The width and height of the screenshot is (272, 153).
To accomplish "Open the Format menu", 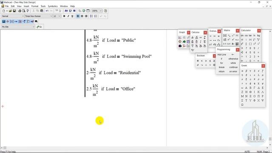I will (x=35, y=6).
